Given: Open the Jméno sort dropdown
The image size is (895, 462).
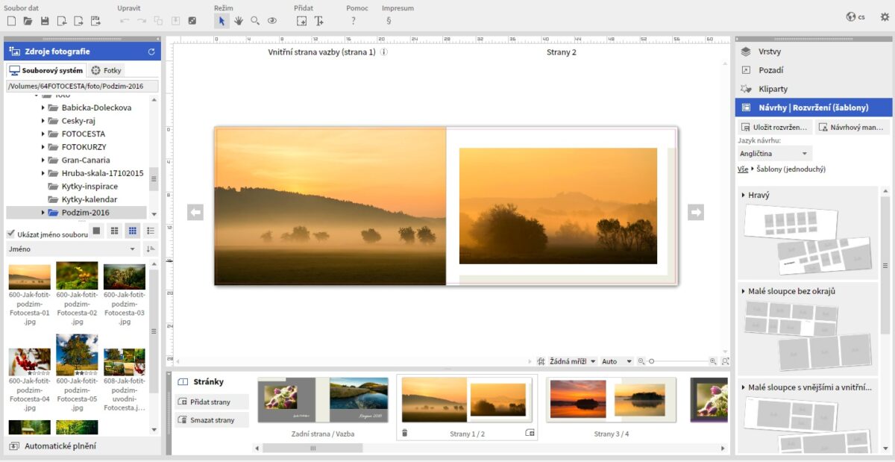Looking at the screenshot, I should point(72,249).
